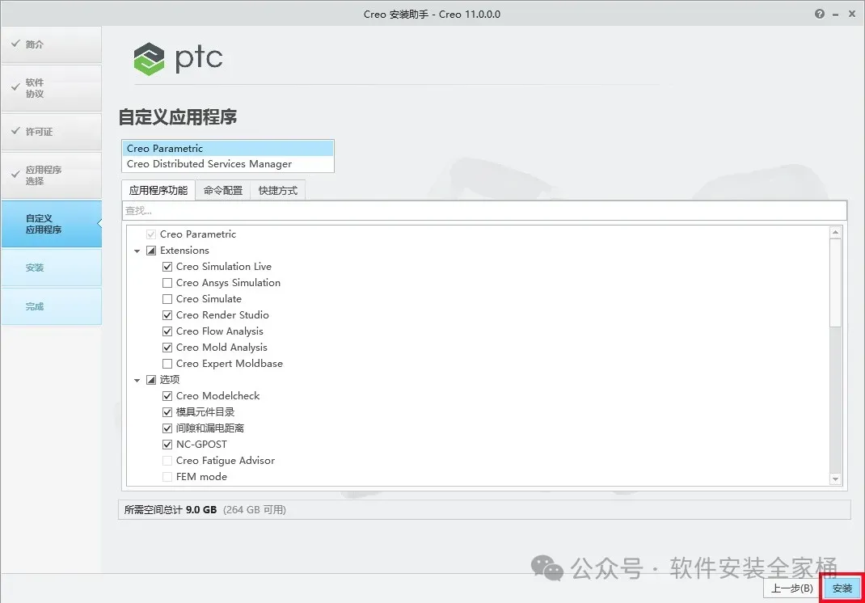Close the Creo installer window
The height and width of the screenshot is (603, 865).
[x=852, y=14]
